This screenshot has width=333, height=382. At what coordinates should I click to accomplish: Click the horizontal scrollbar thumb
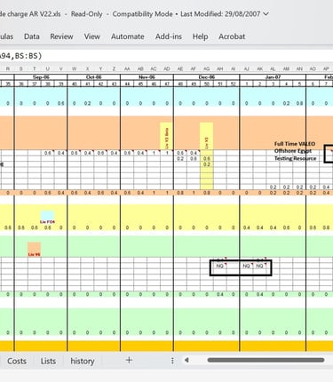tap(266, 360)
